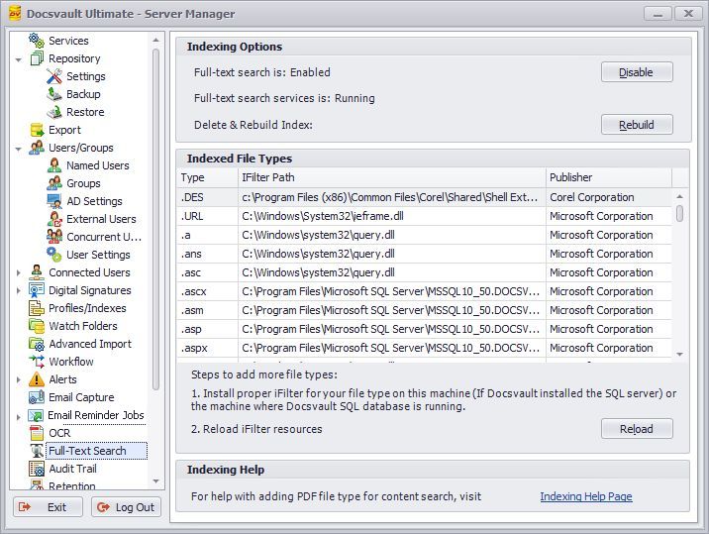Click the Email Capture icon
709x534 pixels.
click(37, 397)
